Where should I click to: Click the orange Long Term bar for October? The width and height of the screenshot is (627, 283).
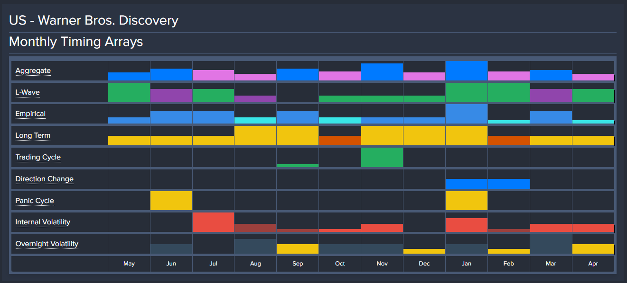coord(340,141)
